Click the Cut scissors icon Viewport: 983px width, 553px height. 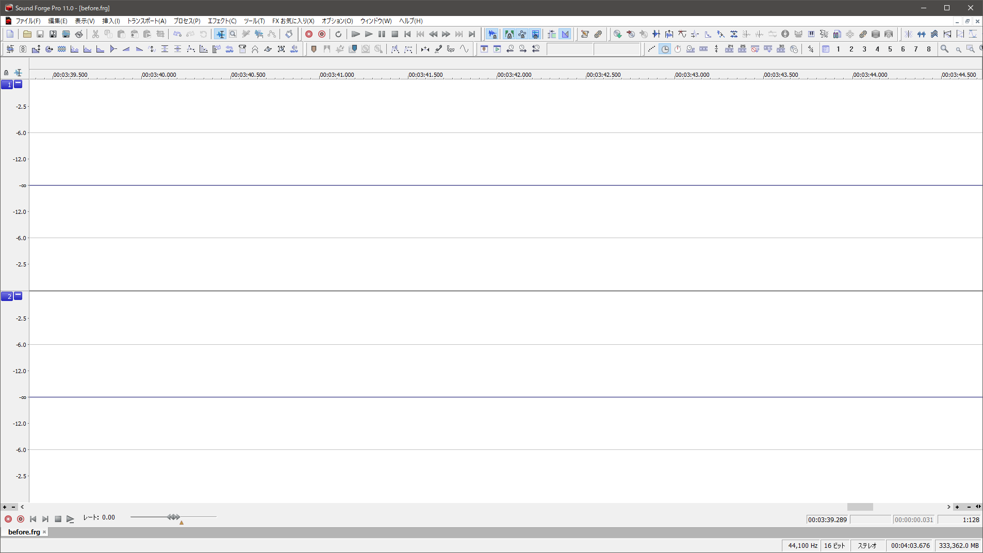tap(95, 34)
